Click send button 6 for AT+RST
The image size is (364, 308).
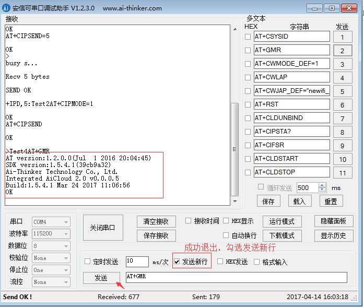pyautogui.click(x=343, y=105)
